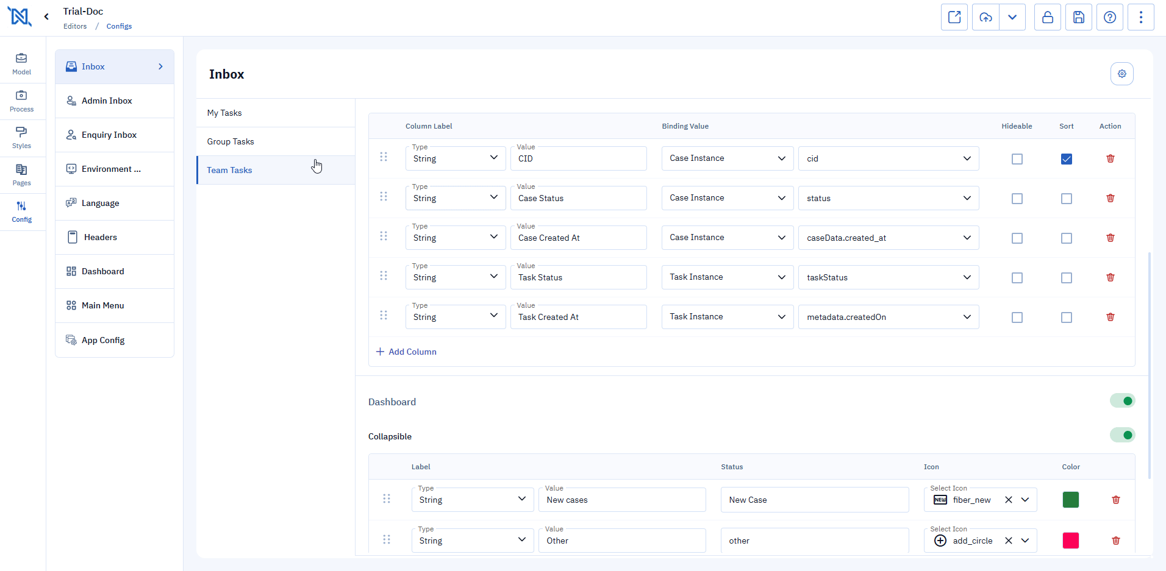Select Main Menu in the config menu
This screenshot has height=571, width=1166.
[115, 305]
